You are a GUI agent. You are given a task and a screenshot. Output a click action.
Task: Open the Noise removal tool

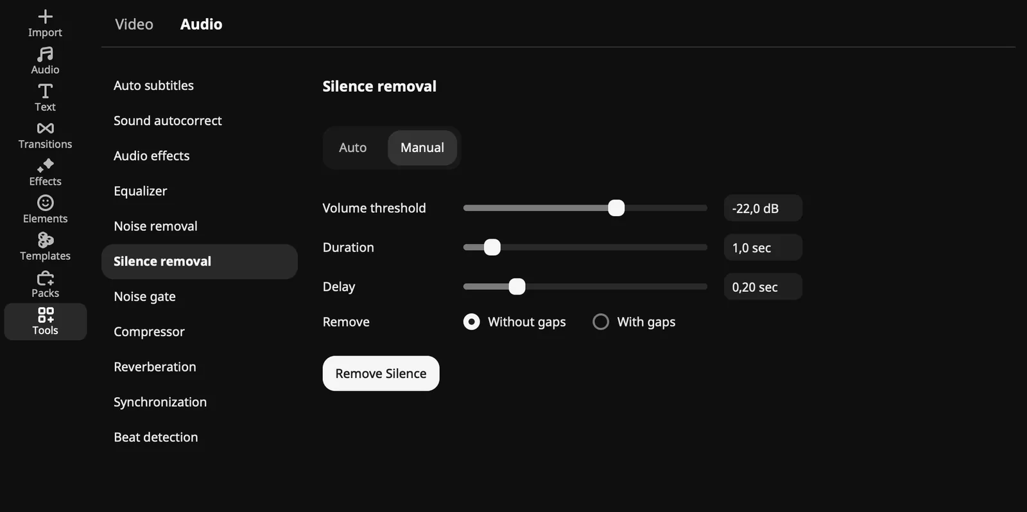155,226
